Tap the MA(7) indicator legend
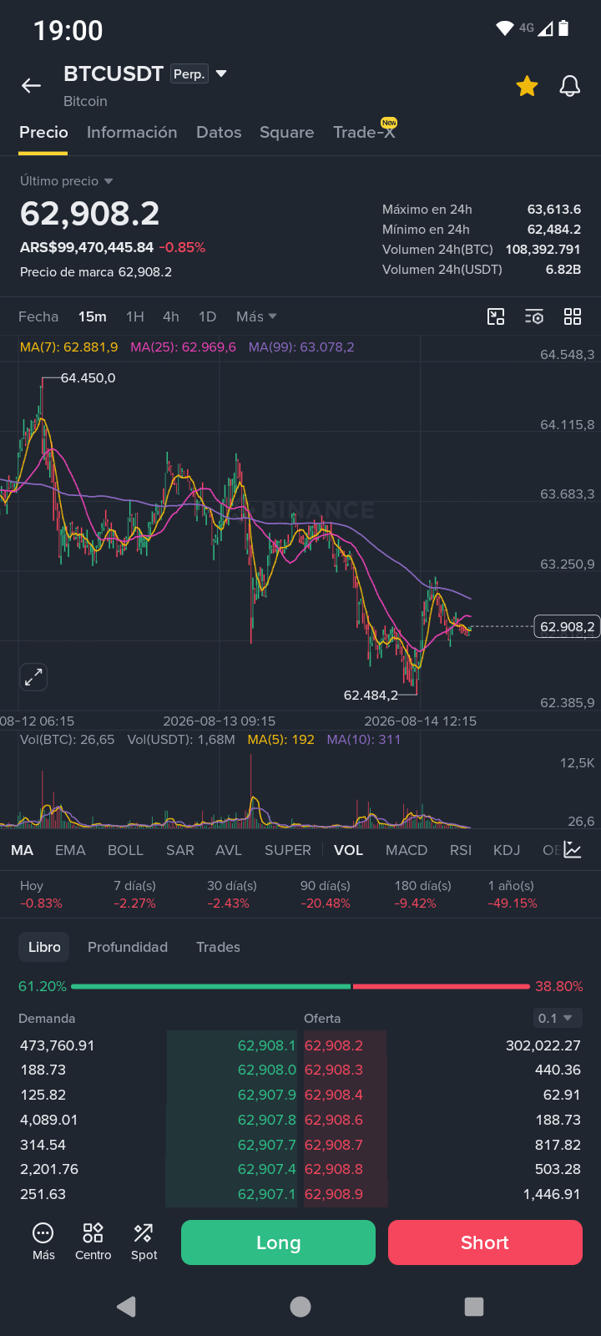The width and height of the screenshot is (601, 1336). point(69,347)
